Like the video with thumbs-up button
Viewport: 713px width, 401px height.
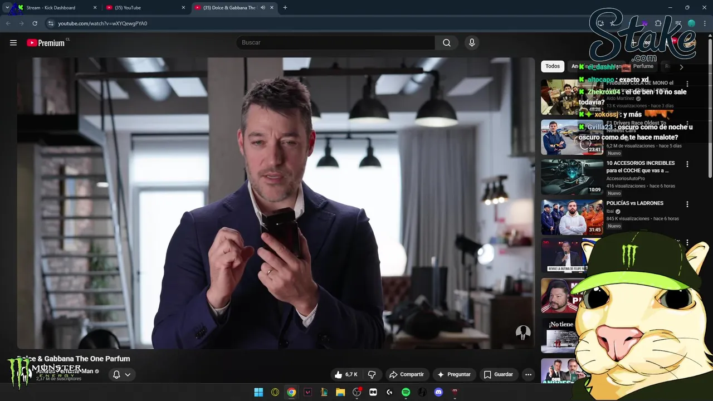point(346,374)
